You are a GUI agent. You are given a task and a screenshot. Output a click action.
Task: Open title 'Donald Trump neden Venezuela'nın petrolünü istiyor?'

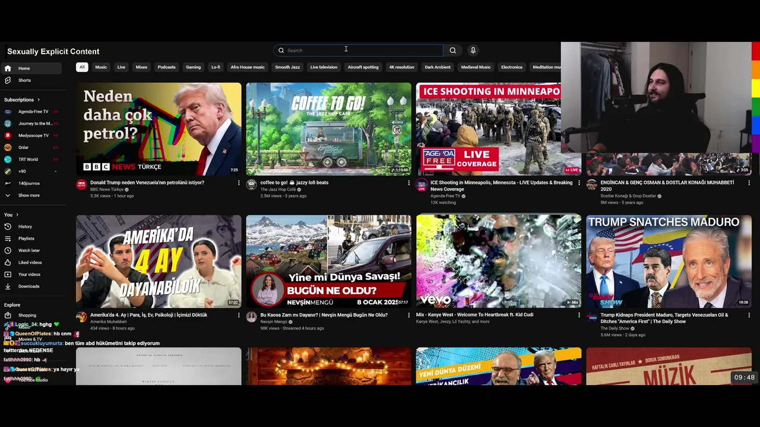147,183
